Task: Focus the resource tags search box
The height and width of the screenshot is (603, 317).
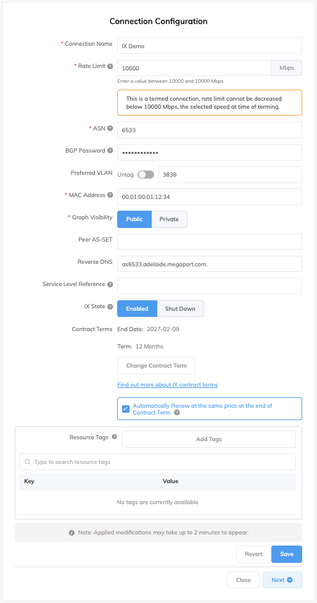Action: click(157, 462)
